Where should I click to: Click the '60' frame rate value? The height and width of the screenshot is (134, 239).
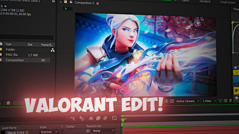(x=43, y=60)
